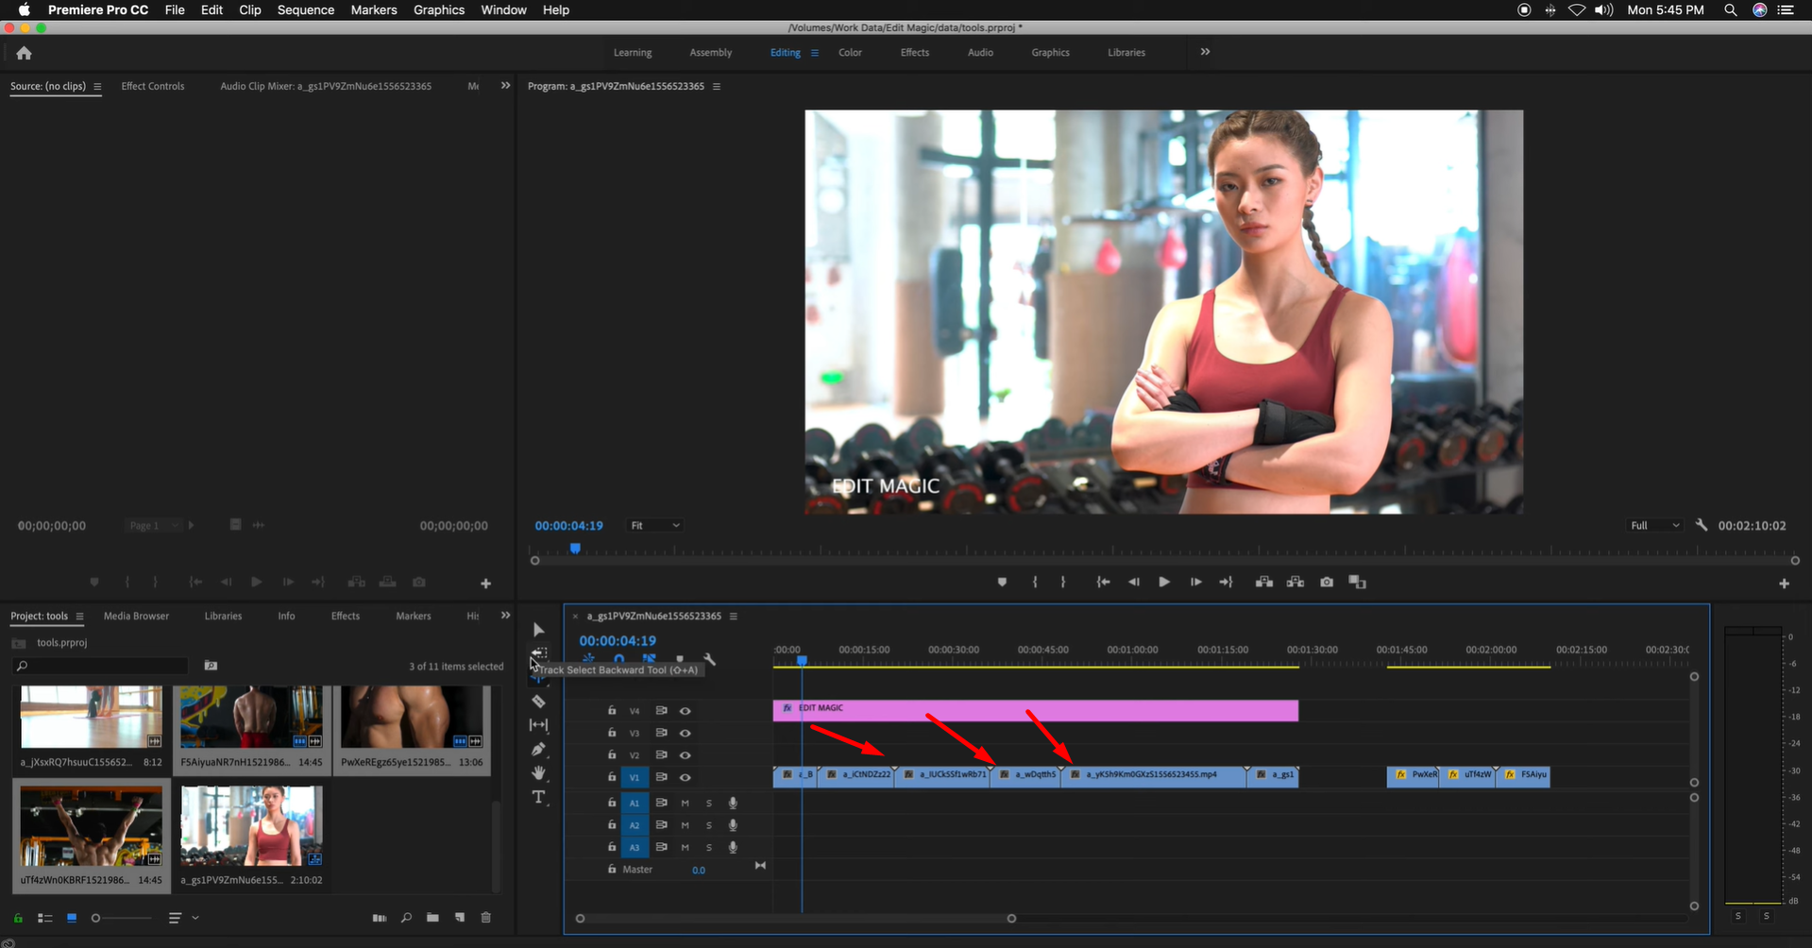Image resolution: width=1812 pixels, height=948 pixels.
Task: Select the Pen tool in the timeline toolbar
Action: [x=539, y=749]
